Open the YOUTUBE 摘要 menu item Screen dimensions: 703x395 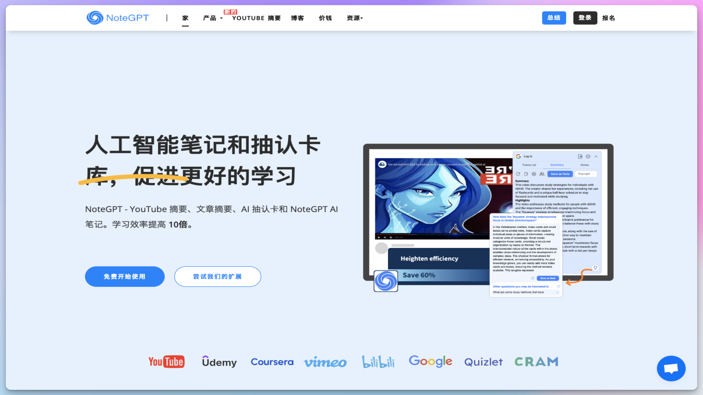(256, 18)
